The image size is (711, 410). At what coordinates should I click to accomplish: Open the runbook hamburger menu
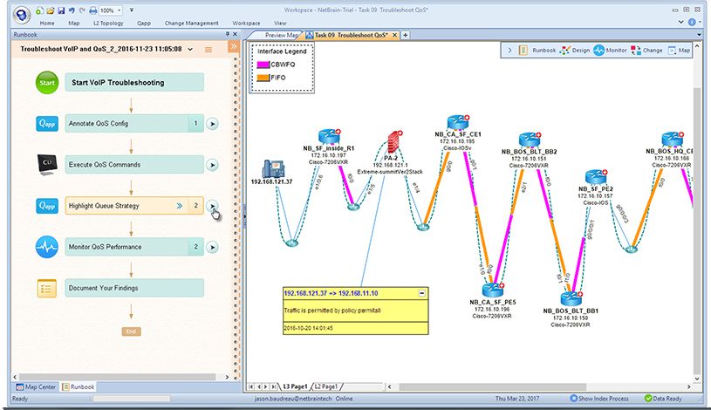pyautogui.click(x=209, y=50)
